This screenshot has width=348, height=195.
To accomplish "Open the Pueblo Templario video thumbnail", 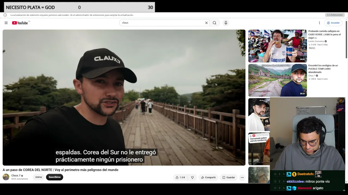I will point(278,80).
